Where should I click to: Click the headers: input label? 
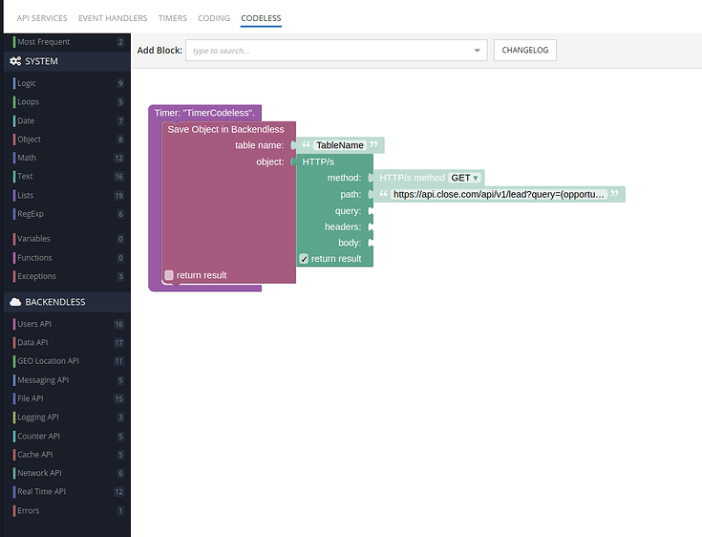click(x=343, y=227)
